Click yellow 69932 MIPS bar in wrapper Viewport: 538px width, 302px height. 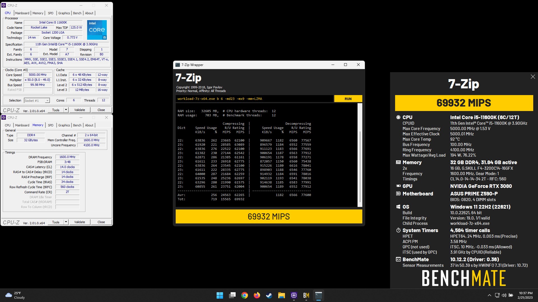(x=269, y=216)
